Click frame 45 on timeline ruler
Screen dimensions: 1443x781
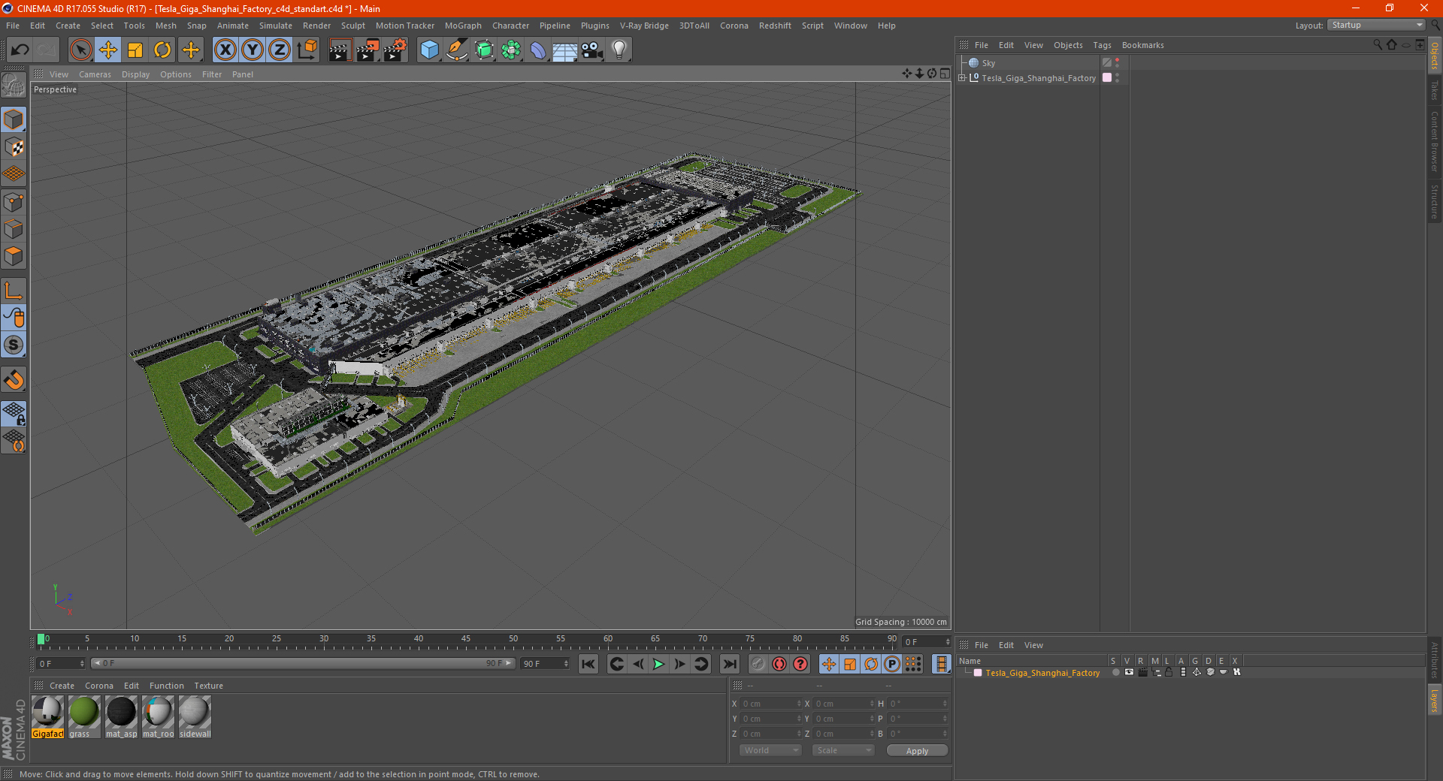pyautogui.click(x=466, y=640)
